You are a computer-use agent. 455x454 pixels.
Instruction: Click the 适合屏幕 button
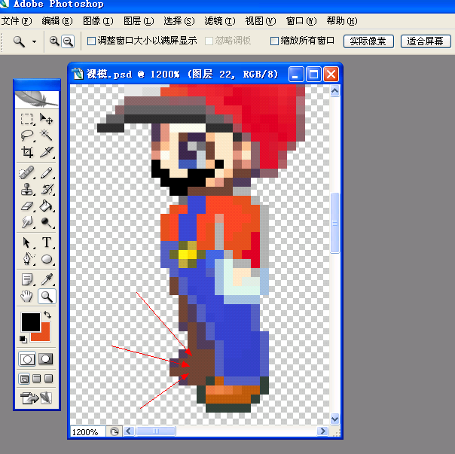(426, 41)
